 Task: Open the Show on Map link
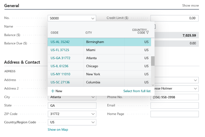tap(58, 130)
